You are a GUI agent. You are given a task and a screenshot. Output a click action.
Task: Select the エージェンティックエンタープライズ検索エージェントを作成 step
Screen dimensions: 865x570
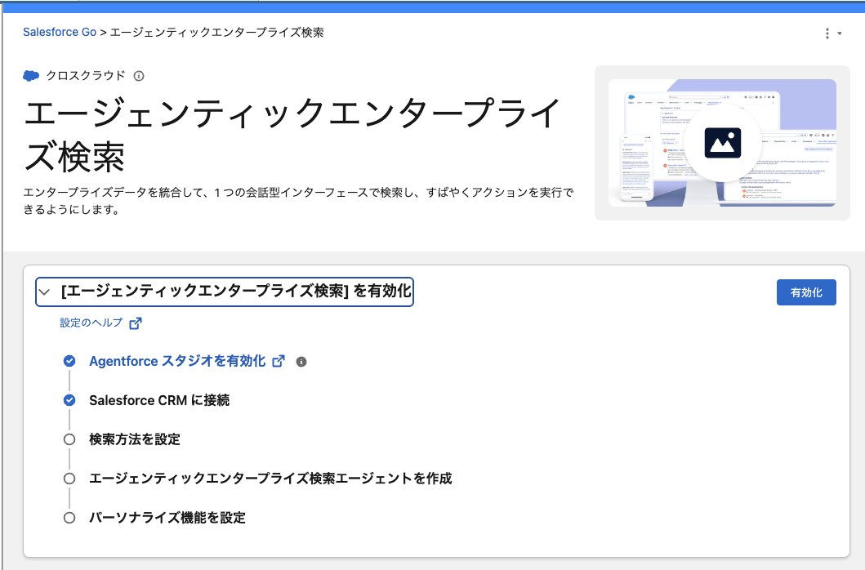click(x=270, y=479)
